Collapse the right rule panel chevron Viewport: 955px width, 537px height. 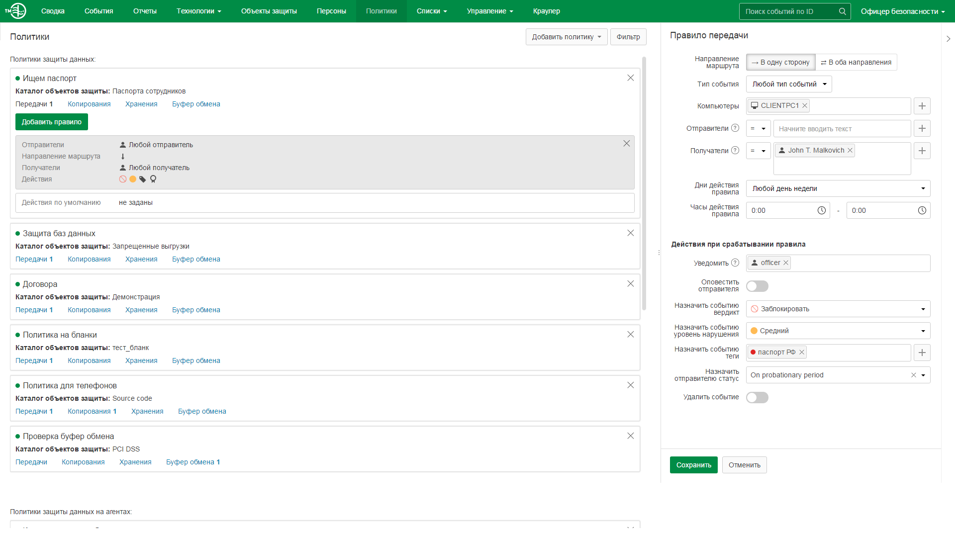tap(948, 39)
